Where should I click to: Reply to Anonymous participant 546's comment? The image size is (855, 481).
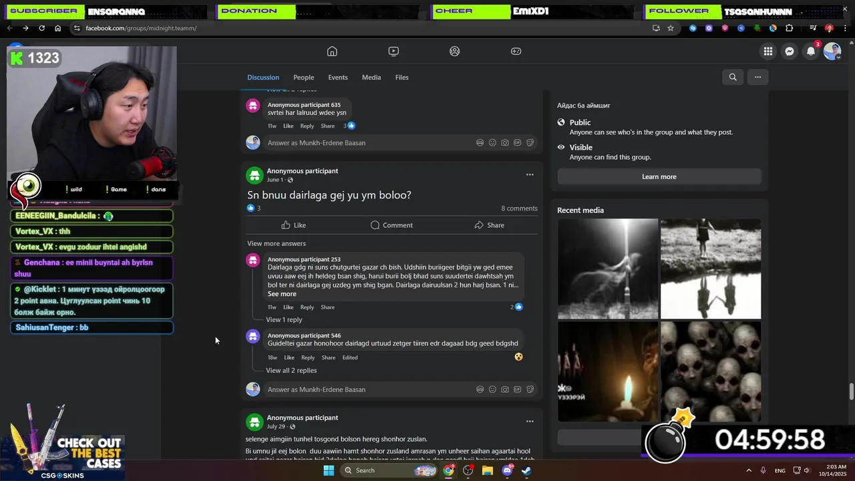click(x=308, y=357)
